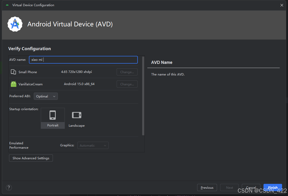Image resolution: width=288 pixels, height=196 pixels.
Task: Toggle Show Advanced Settings
Action: (x=31, y=158)
